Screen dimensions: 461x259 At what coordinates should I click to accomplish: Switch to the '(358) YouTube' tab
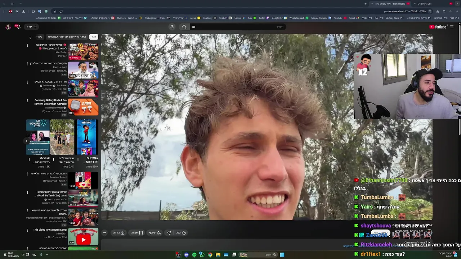click(434, 4)
